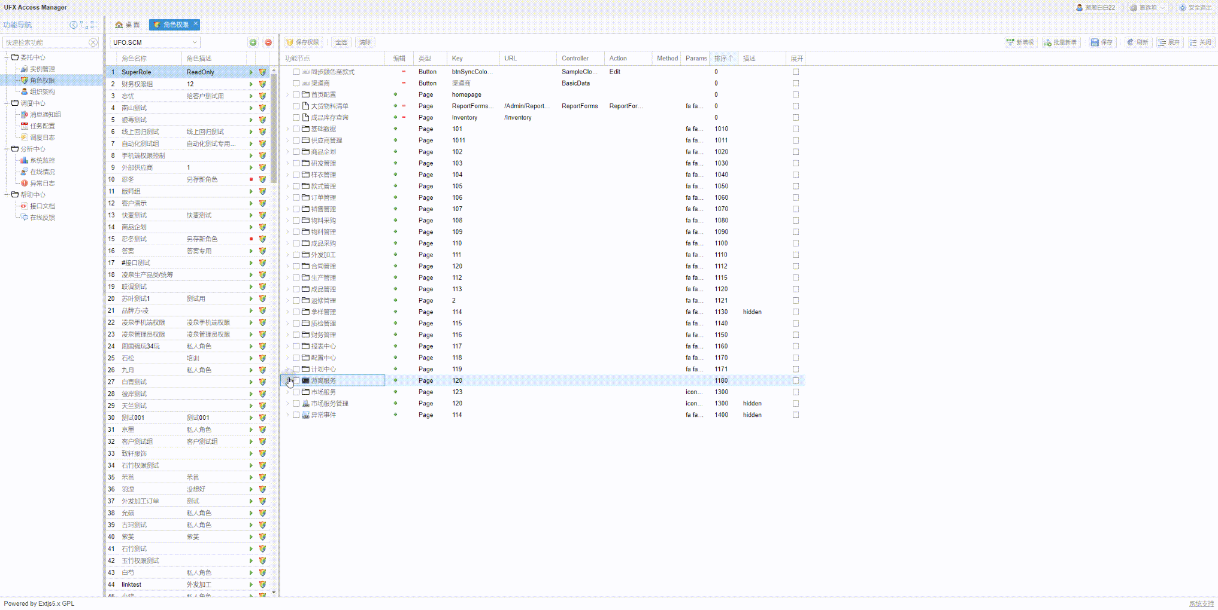The image size is (1218, 610).
Task: Click in the 快速检索功能 search field
Action: tap(45, 42)
